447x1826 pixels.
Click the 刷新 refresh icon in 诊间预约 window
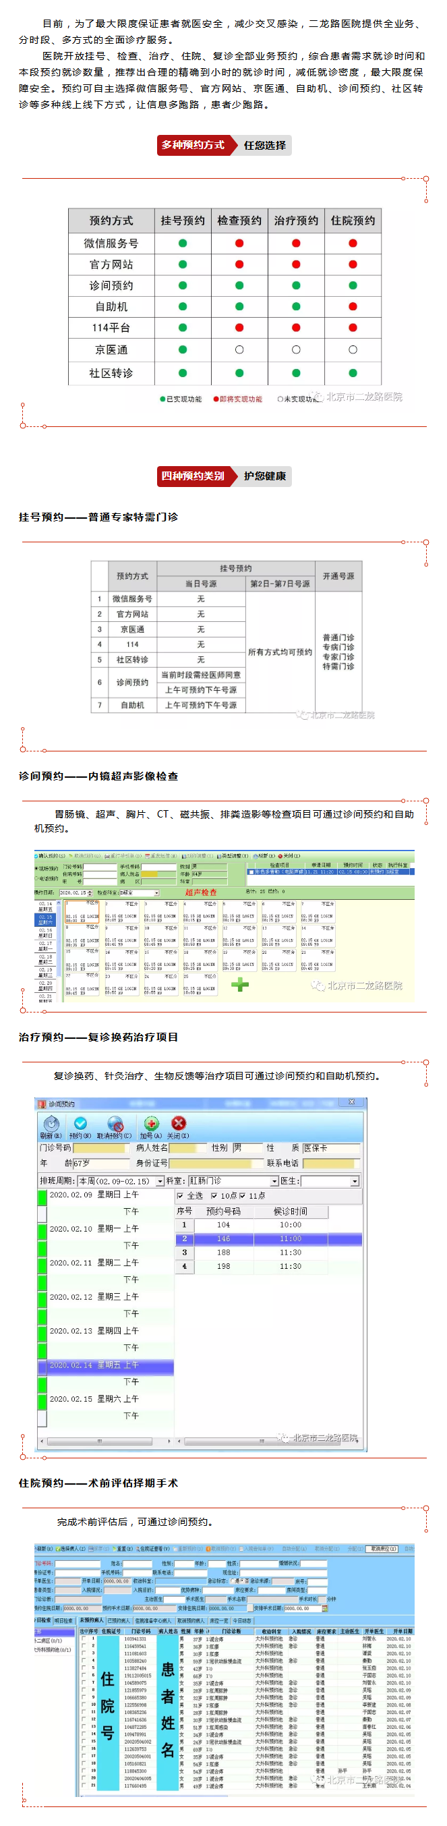[x=51, y=1124]
